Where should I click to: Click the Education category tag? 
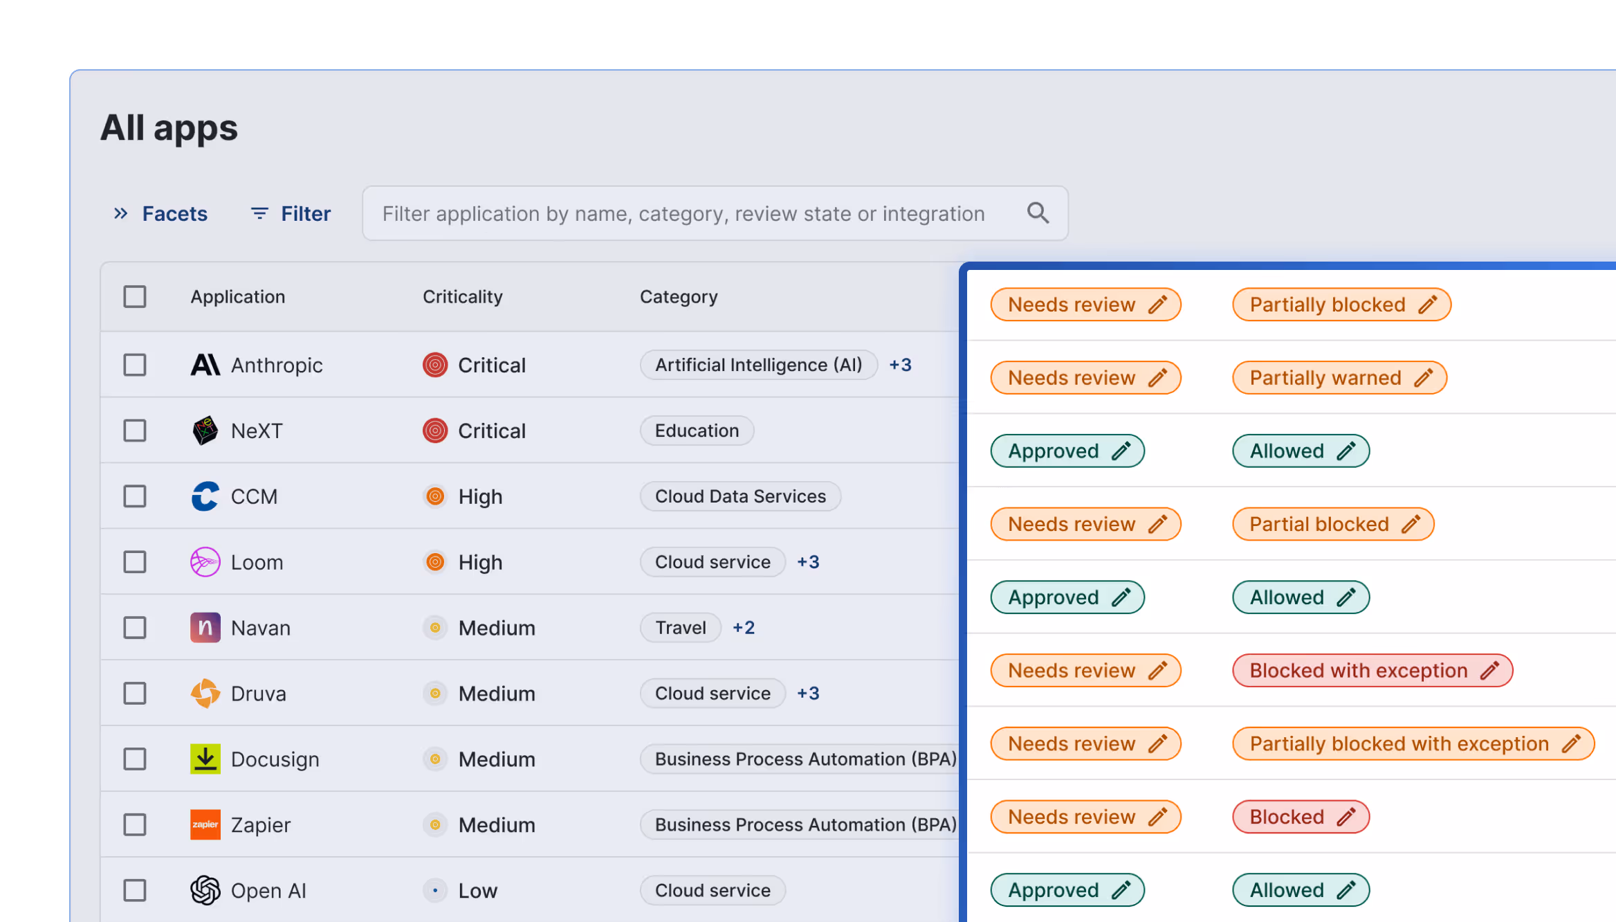click(697, 431)
